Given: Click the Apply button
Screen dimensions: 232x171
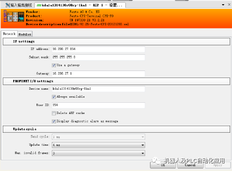Looking at the screenshot, I should pyautogui.click(x=218, y=165).
